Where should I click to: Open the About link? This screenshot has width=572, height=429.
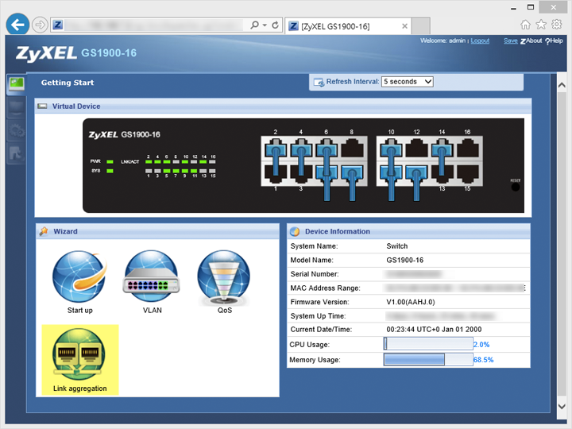(x=531, y=41)
